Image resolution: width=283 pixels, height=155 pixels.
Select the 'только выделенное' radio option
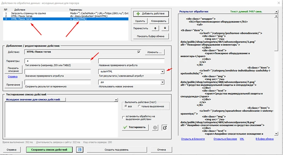click(x=139, y=106)
